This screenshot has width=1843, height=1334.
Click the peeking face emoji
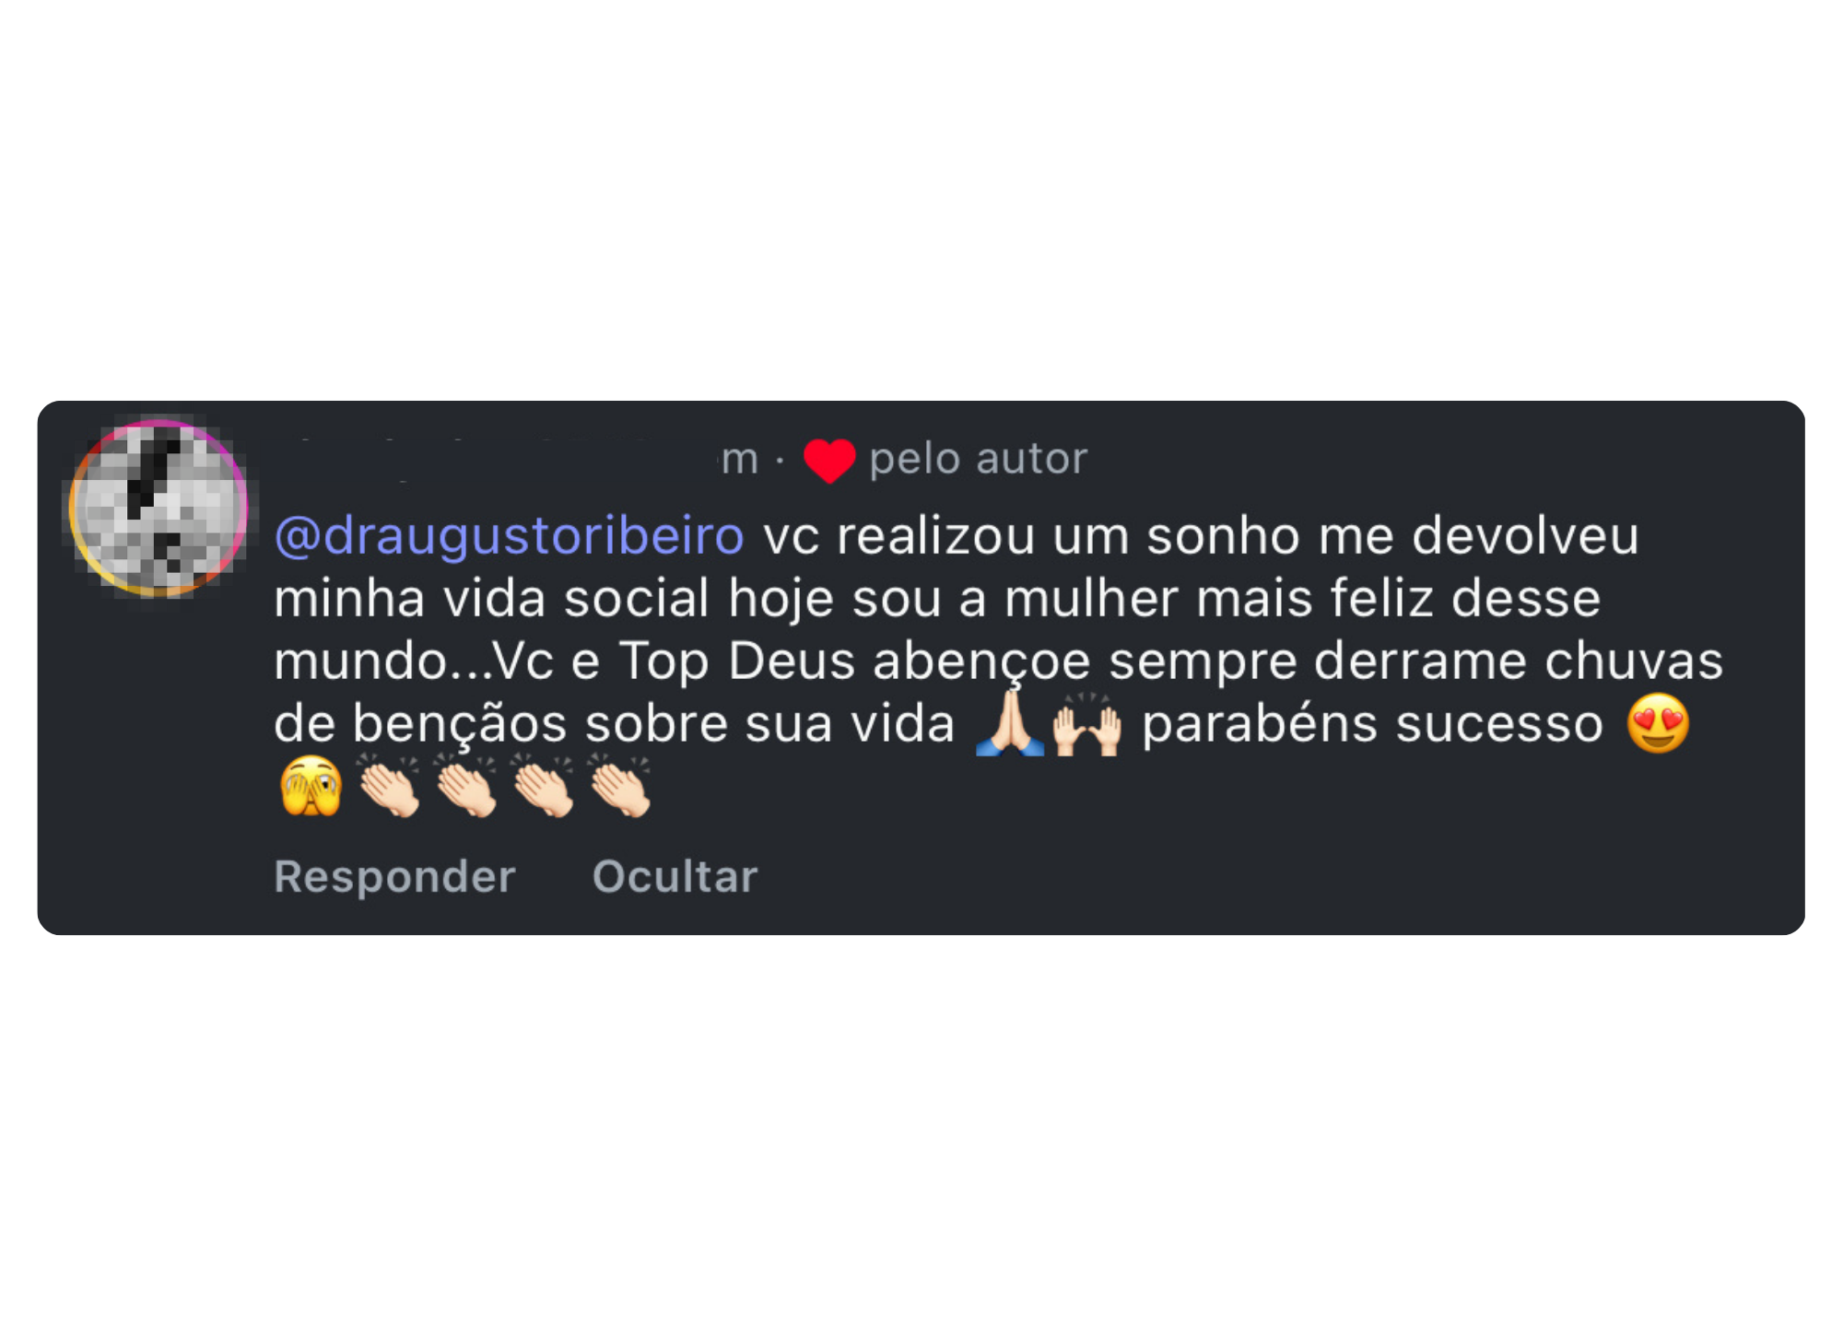coord(311,786)
